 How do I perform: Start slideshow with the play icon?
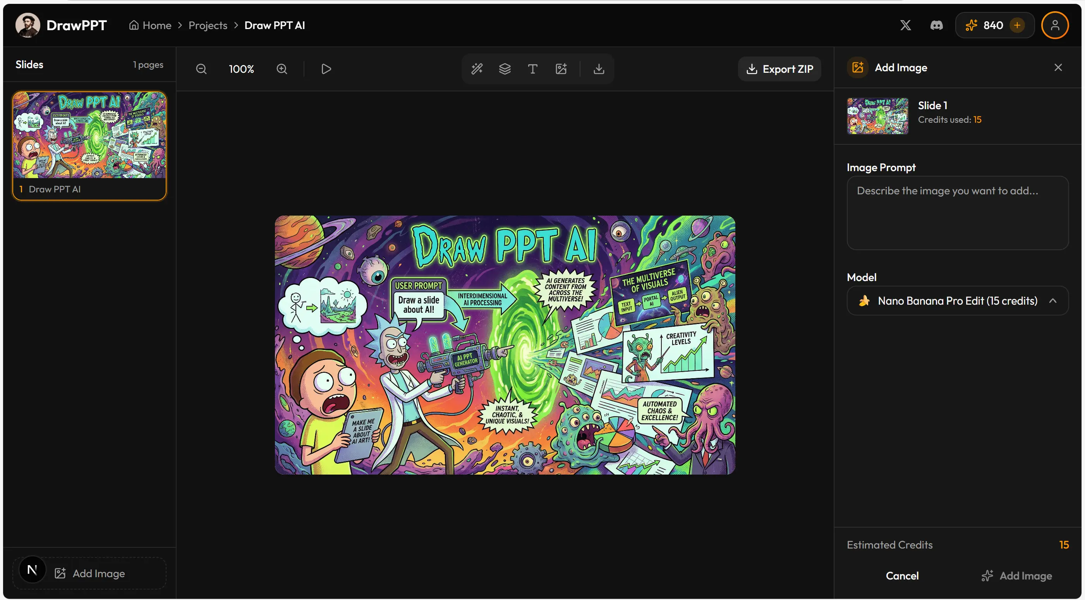[x=326, y=69]
